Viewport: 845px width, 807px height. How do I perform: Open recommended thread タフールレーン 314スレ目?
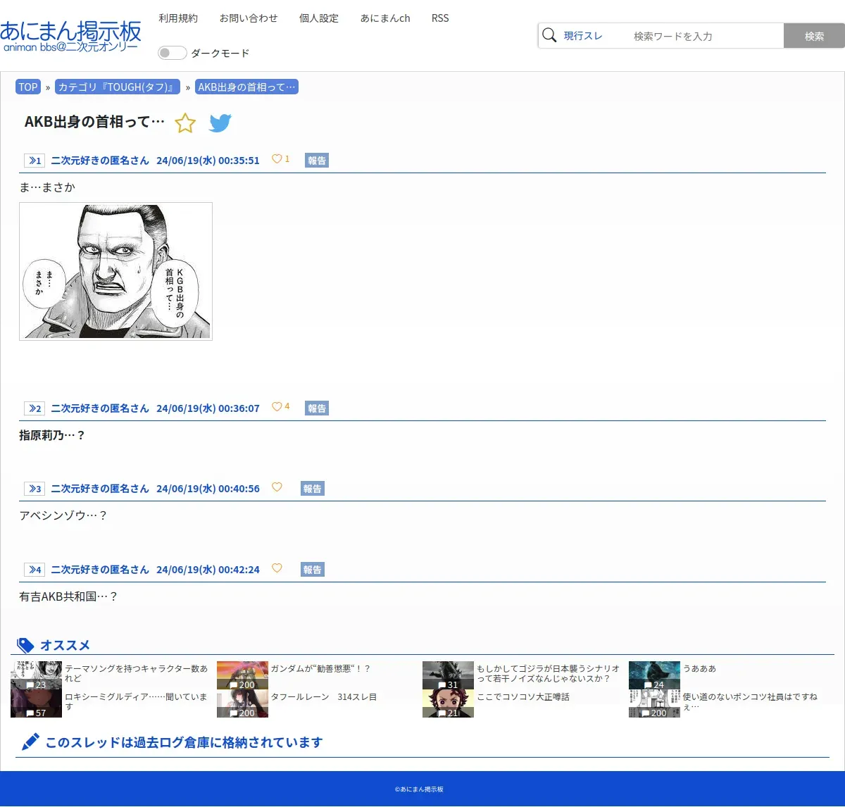tap(324, 696)
